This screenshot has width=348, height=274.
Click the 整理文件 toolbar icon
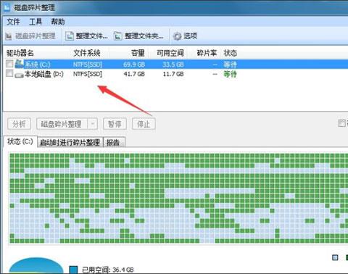70,36
